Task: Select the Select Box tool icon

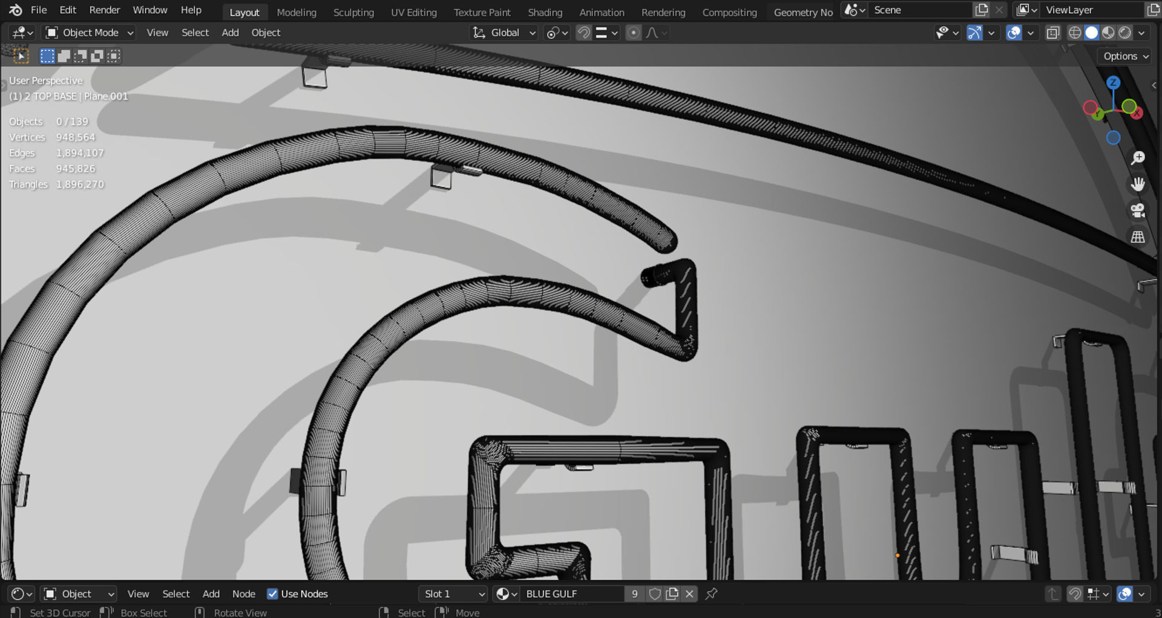Action: [x=21, y=56]
